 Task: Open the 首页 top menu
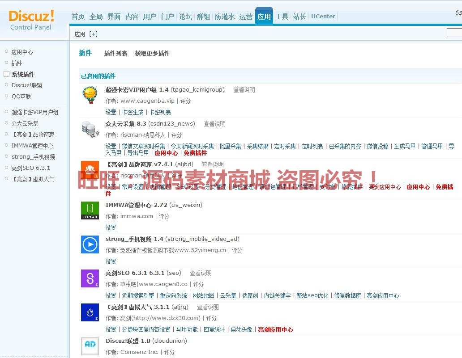coord(78,17)
